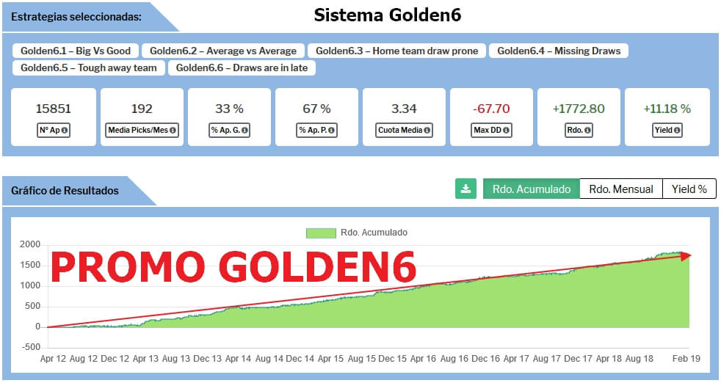Open info icon beside Media Picks/Mes

(x=173, y=130)
